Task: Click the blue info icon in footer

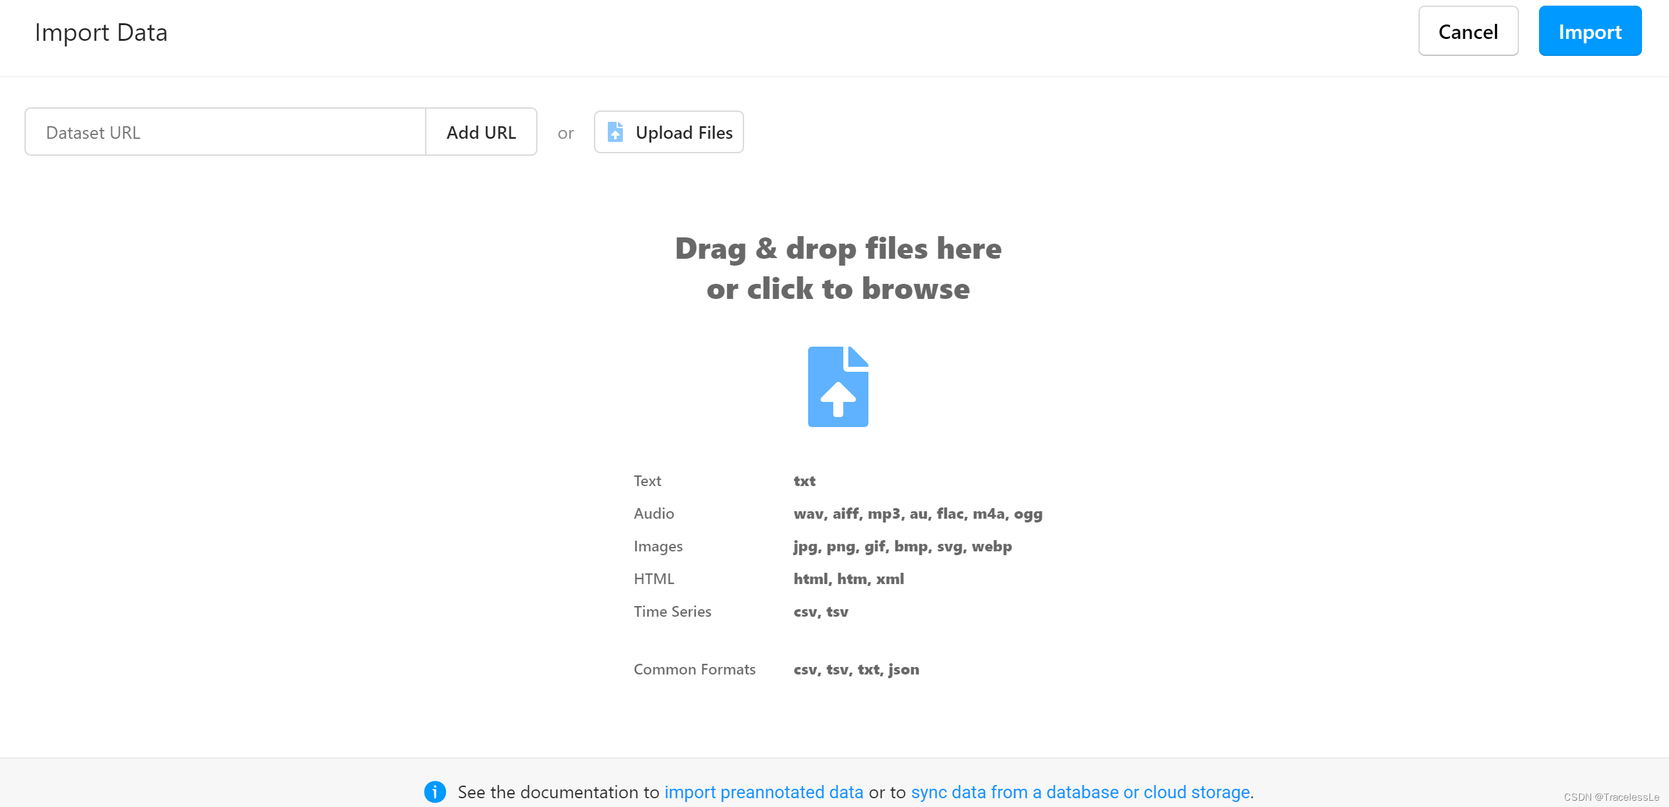Action: click(435, 791)
